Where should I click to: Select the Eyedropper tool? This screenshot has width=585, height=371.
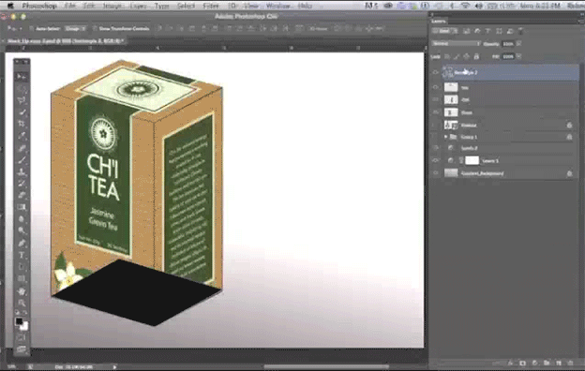click(x=22, y=136)
